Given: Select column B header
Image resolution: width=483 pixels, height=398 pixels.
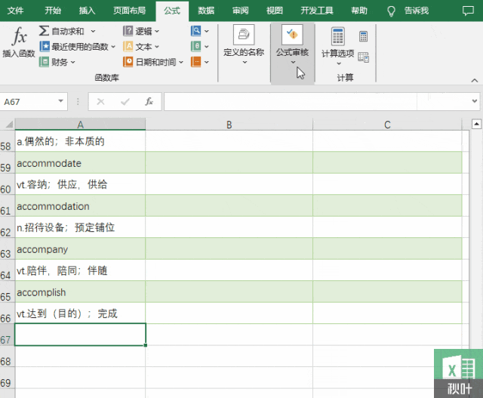Looking at the screenshot, I should click(x=229, y=125).
